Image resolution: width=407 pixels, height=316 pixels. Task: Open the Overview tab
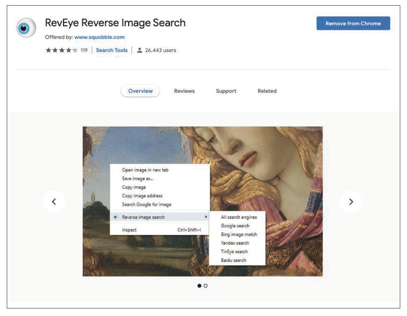(x=140, y=91)
